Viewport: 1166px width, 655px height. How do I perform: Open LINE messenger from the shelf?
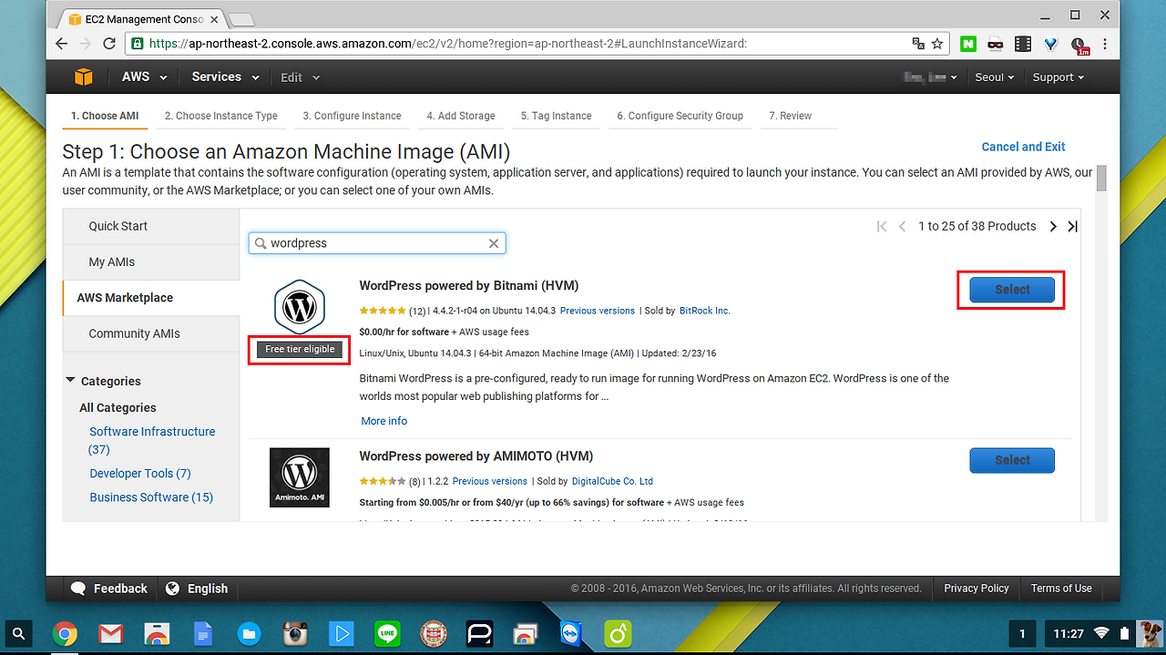[x=387, y=633]
